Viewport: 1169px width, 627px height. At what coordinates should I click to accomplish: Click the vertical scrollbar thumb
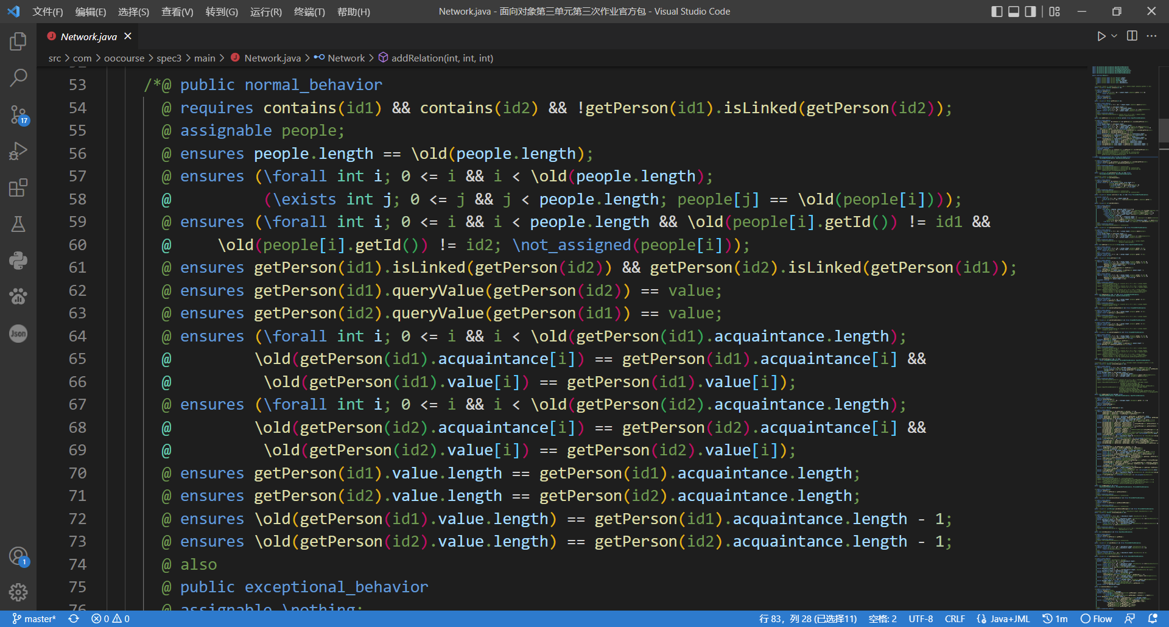coord(1164,130)
